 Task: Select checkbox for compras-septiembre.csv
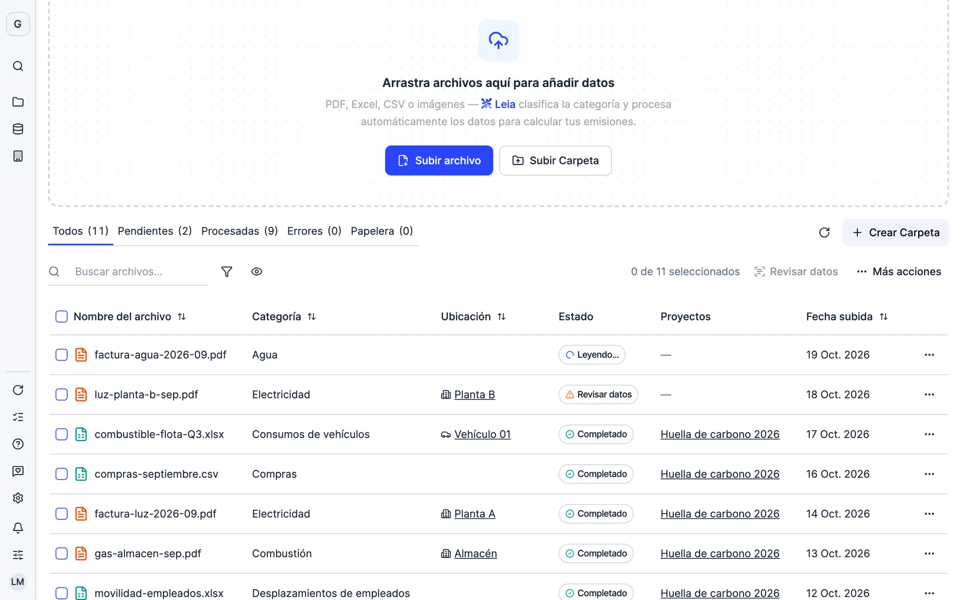(x=61, y=474)
